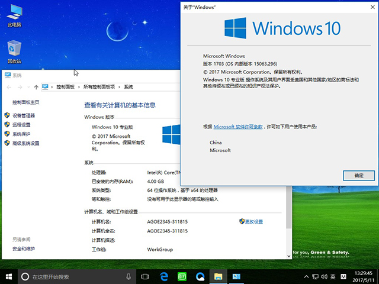Image resolution: width=379 pixels, height=284 pixels.
Task: Open 控制面板主页 link
Action: (26, 102)
